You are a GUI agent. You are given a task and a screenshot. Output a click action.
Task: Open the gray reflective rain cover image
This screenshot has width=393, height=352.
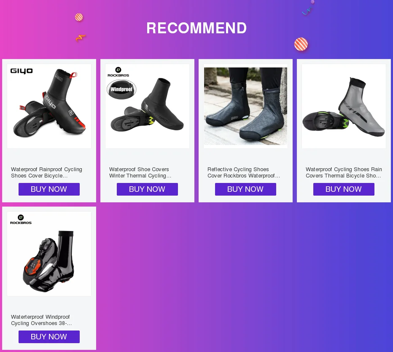pos(344,106)
